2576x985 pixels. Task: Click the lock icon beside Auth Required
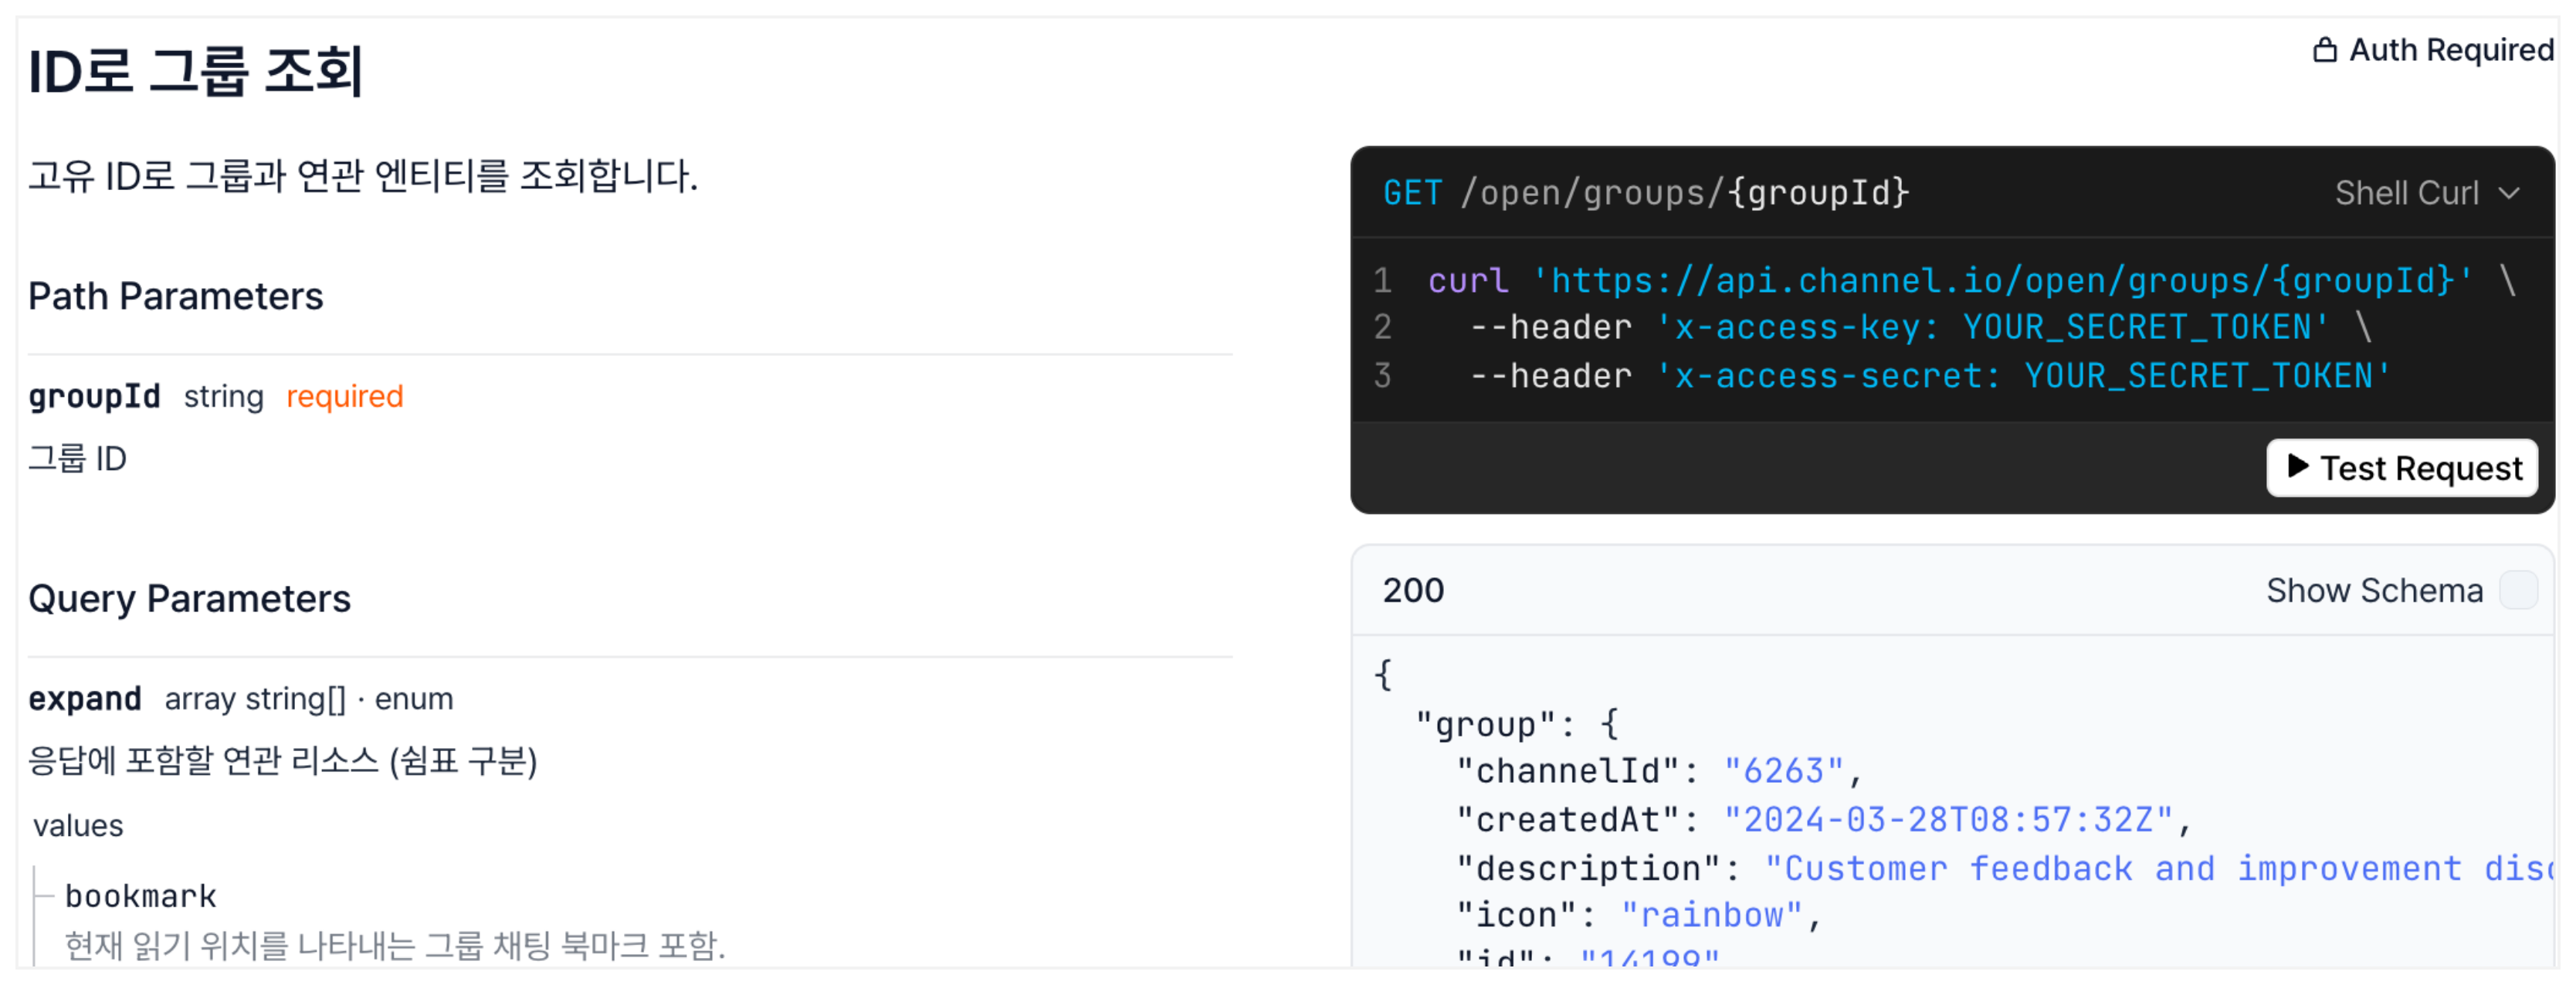pos(2324,49)
